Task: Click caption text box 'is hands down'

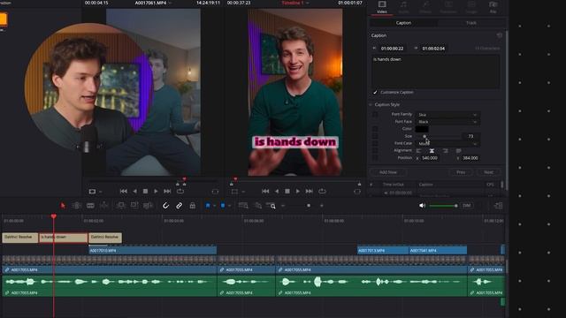Action: pyautogui.click(x=436, y=71)
